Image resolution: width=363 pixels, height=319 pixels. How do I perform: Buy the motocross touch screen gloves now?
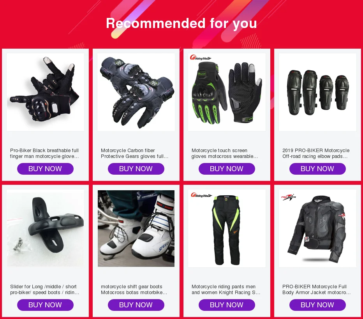pyautogui.click(x=227, y=169)
